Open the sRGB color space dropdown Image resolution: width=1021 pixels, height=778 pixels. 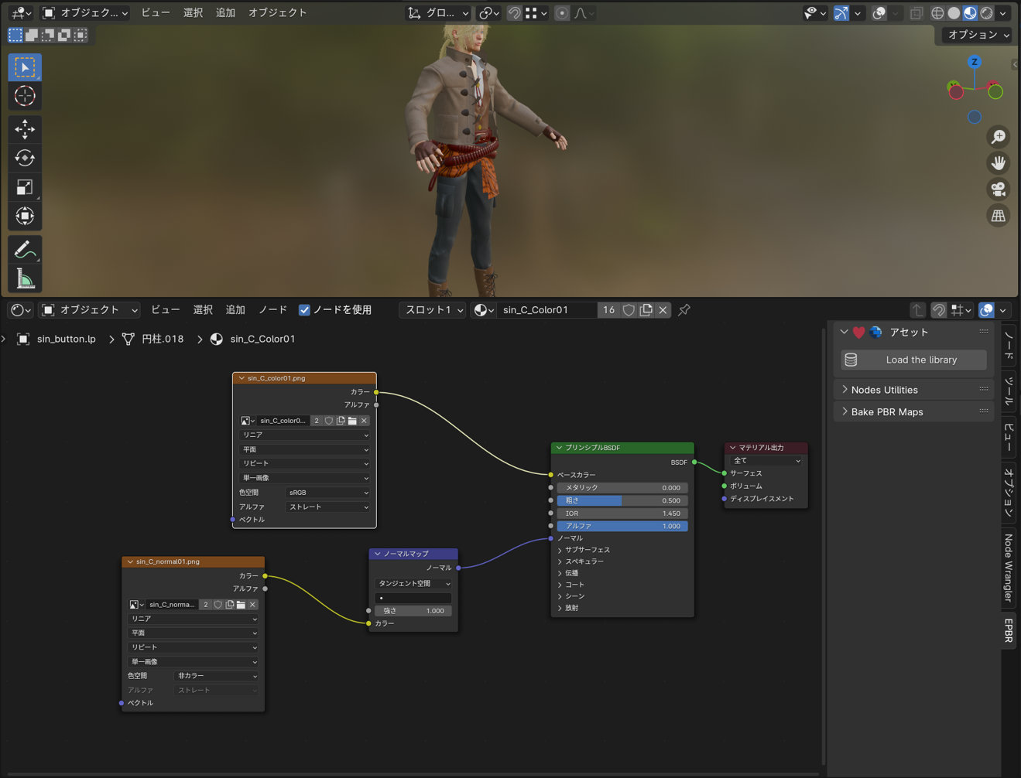328,493
